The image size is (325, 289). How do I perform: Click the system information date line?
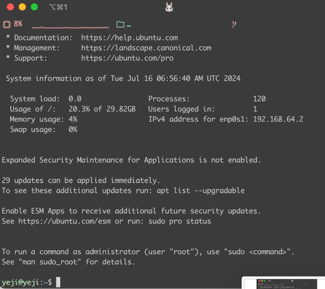pos(123,79)
